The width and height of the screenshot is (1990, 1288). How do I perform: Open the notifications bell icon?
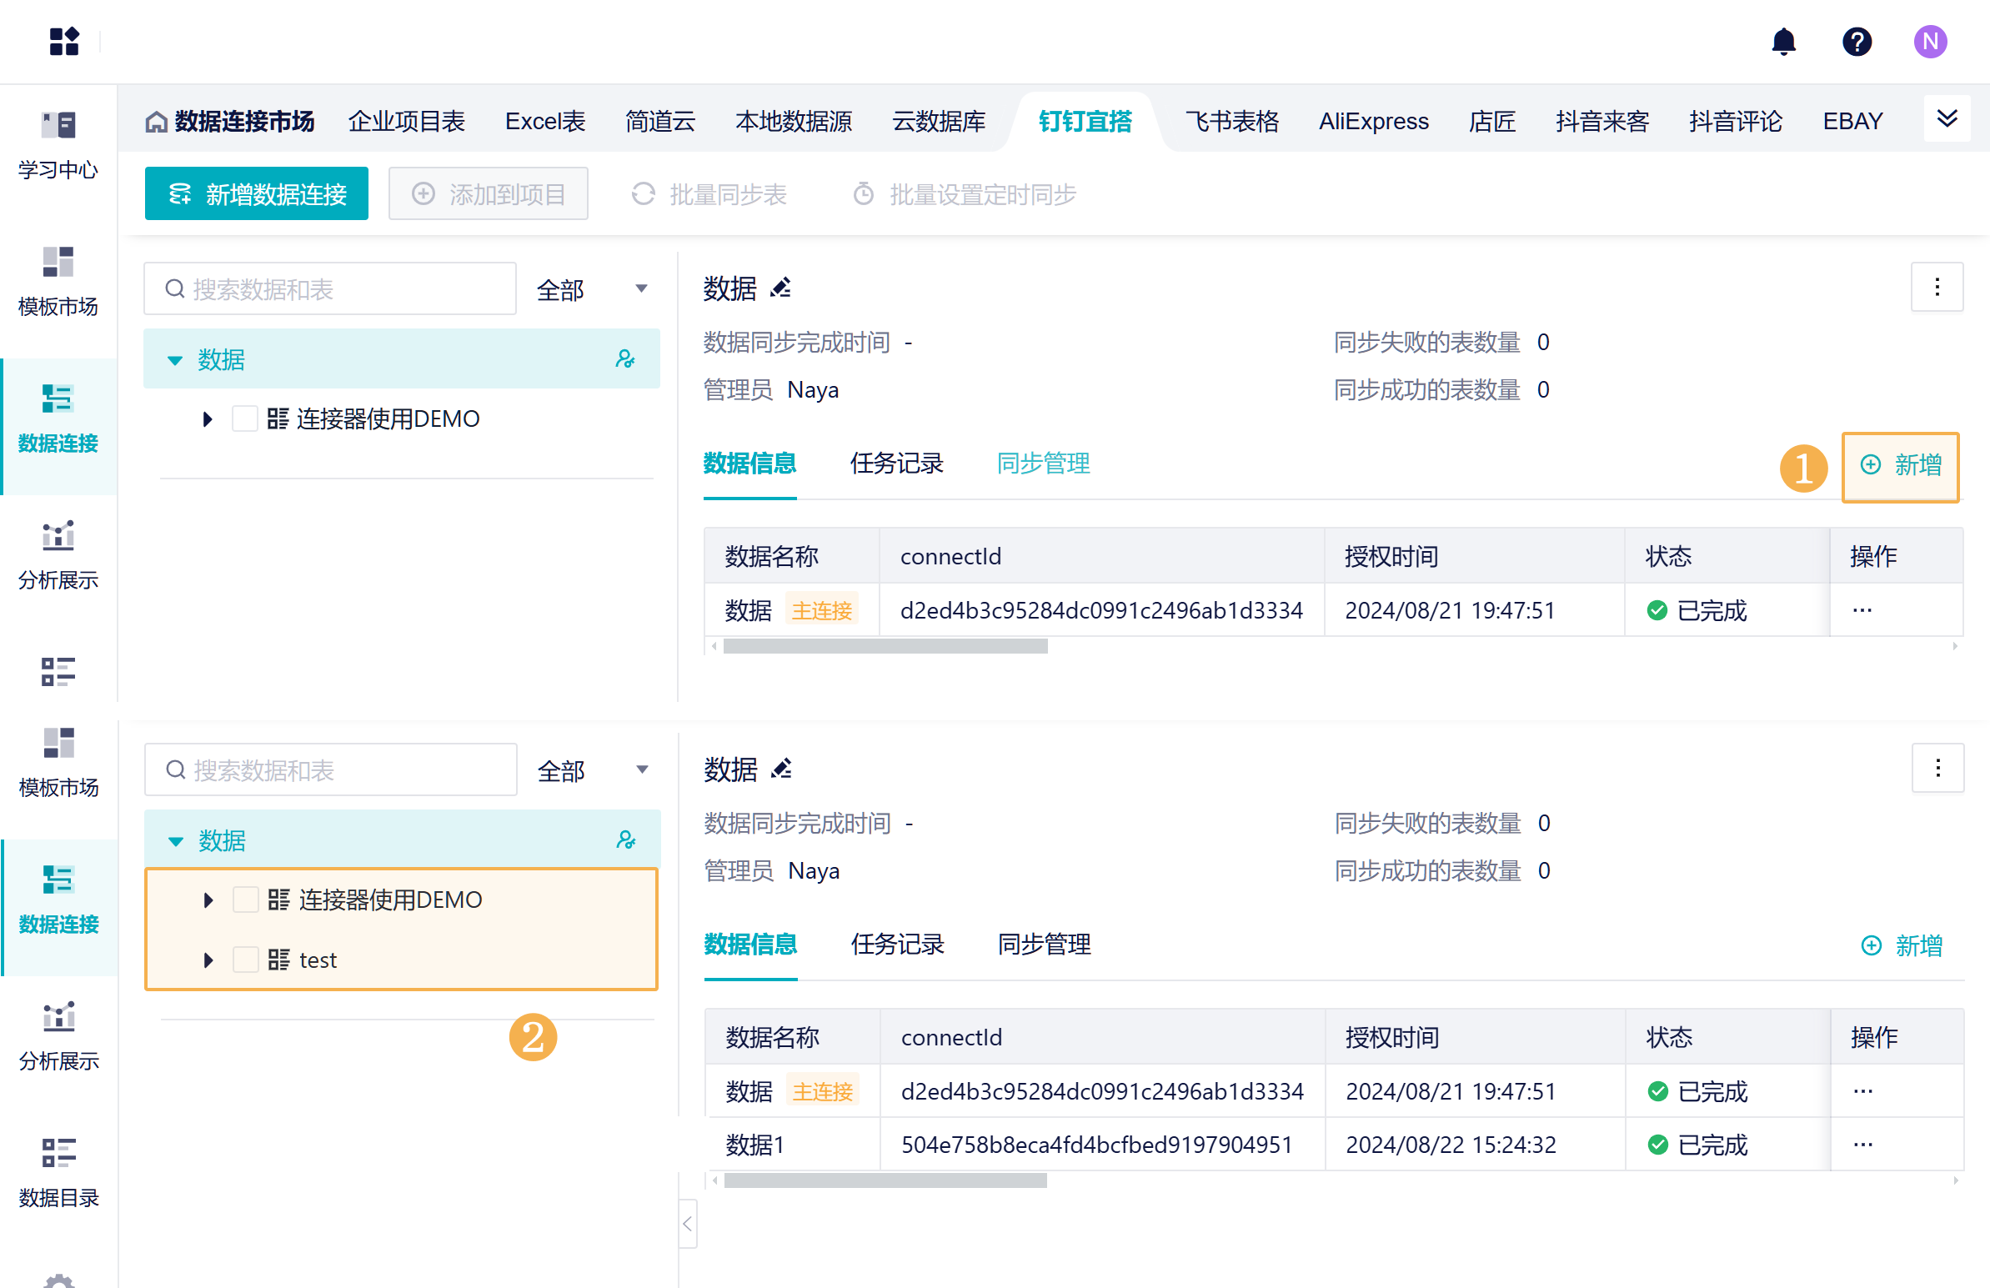(x=1783, y=41)
